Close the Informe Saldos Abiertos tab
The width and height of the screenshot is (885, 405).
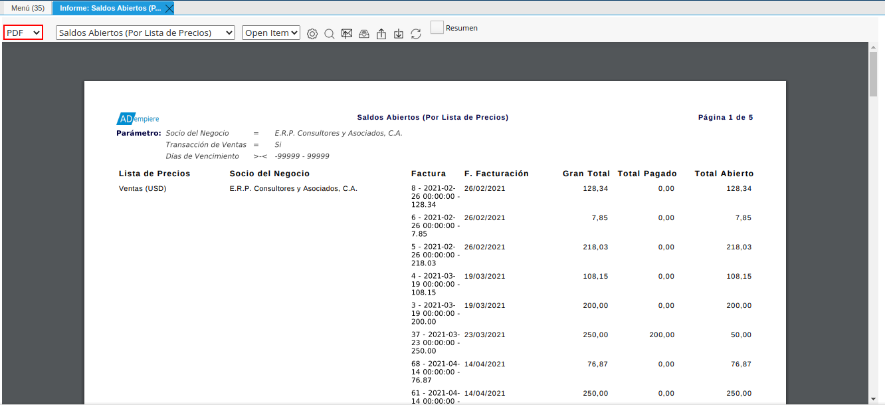click(x=169, y=8)
